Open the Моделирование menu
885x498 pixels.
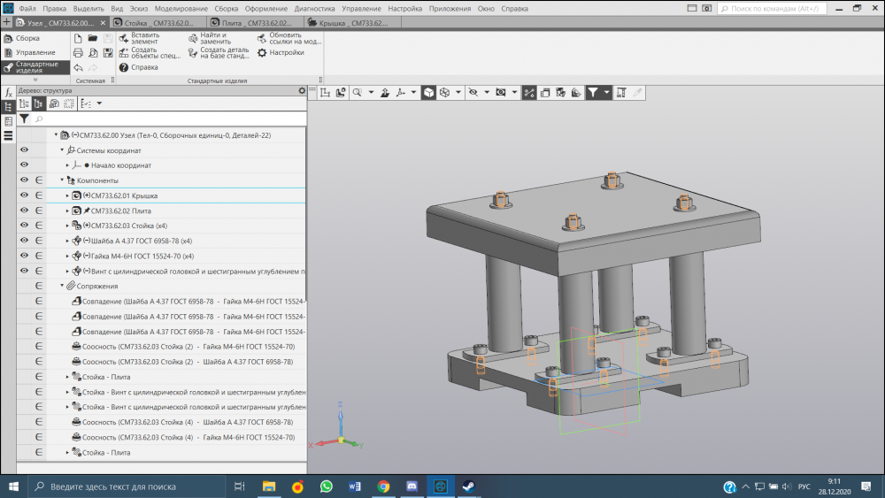pos(181,8)
